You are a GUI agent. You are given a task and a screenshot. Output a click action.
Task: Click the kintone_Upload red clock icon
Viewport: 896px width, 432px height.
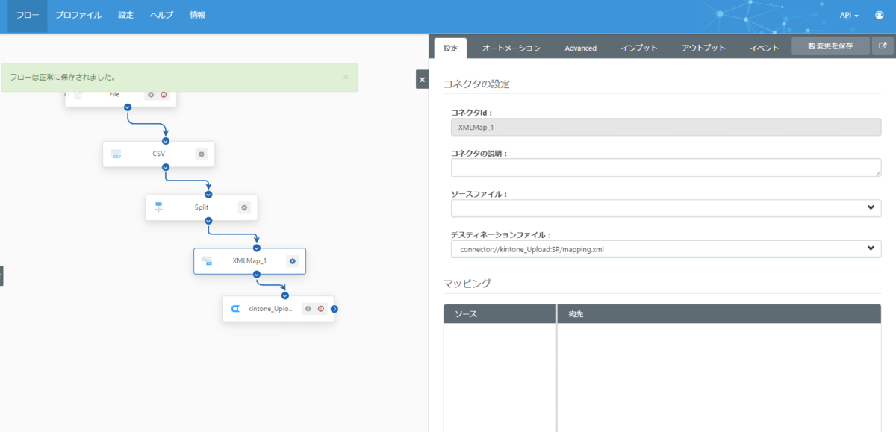(x=321, y=309)
